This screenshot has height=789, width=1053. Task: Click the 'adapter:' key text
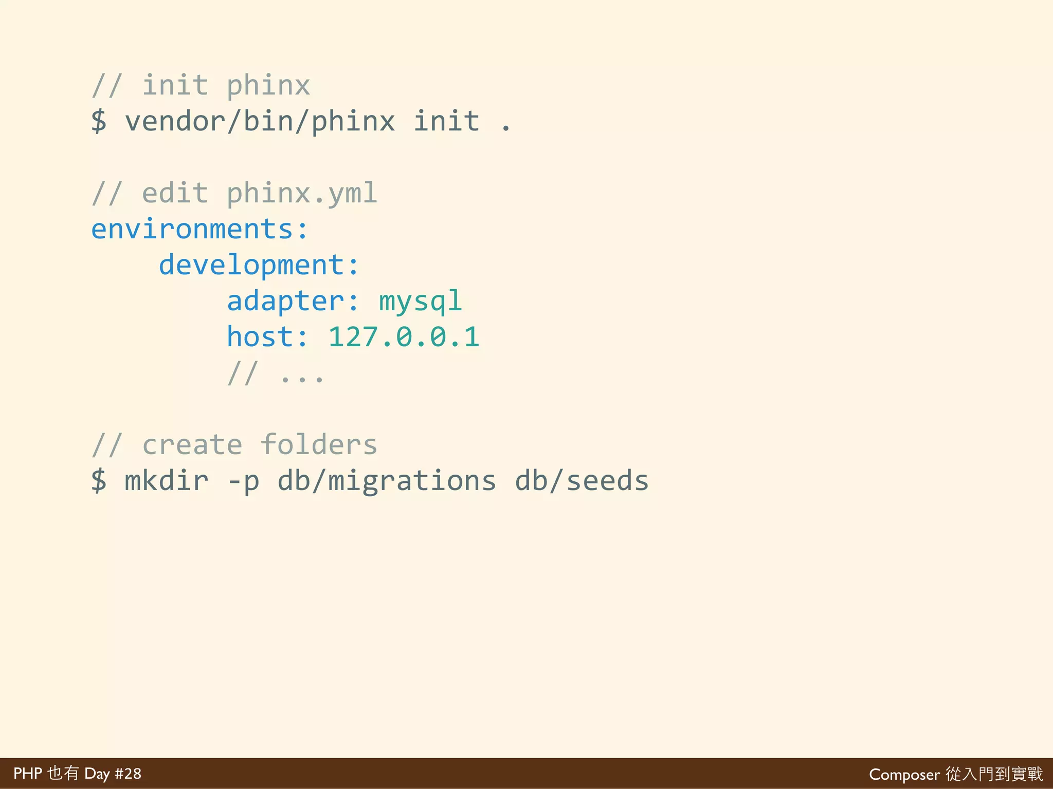(293, 301)
